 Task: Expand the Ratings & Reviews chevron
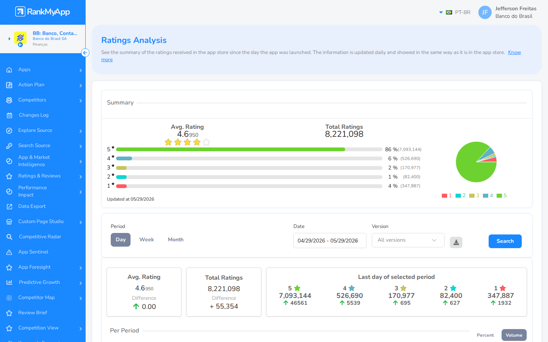tap(81, 177)
